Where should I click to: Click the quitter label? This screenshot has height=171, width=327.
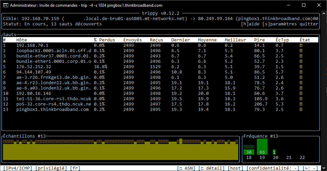click(x=309, y=24)
